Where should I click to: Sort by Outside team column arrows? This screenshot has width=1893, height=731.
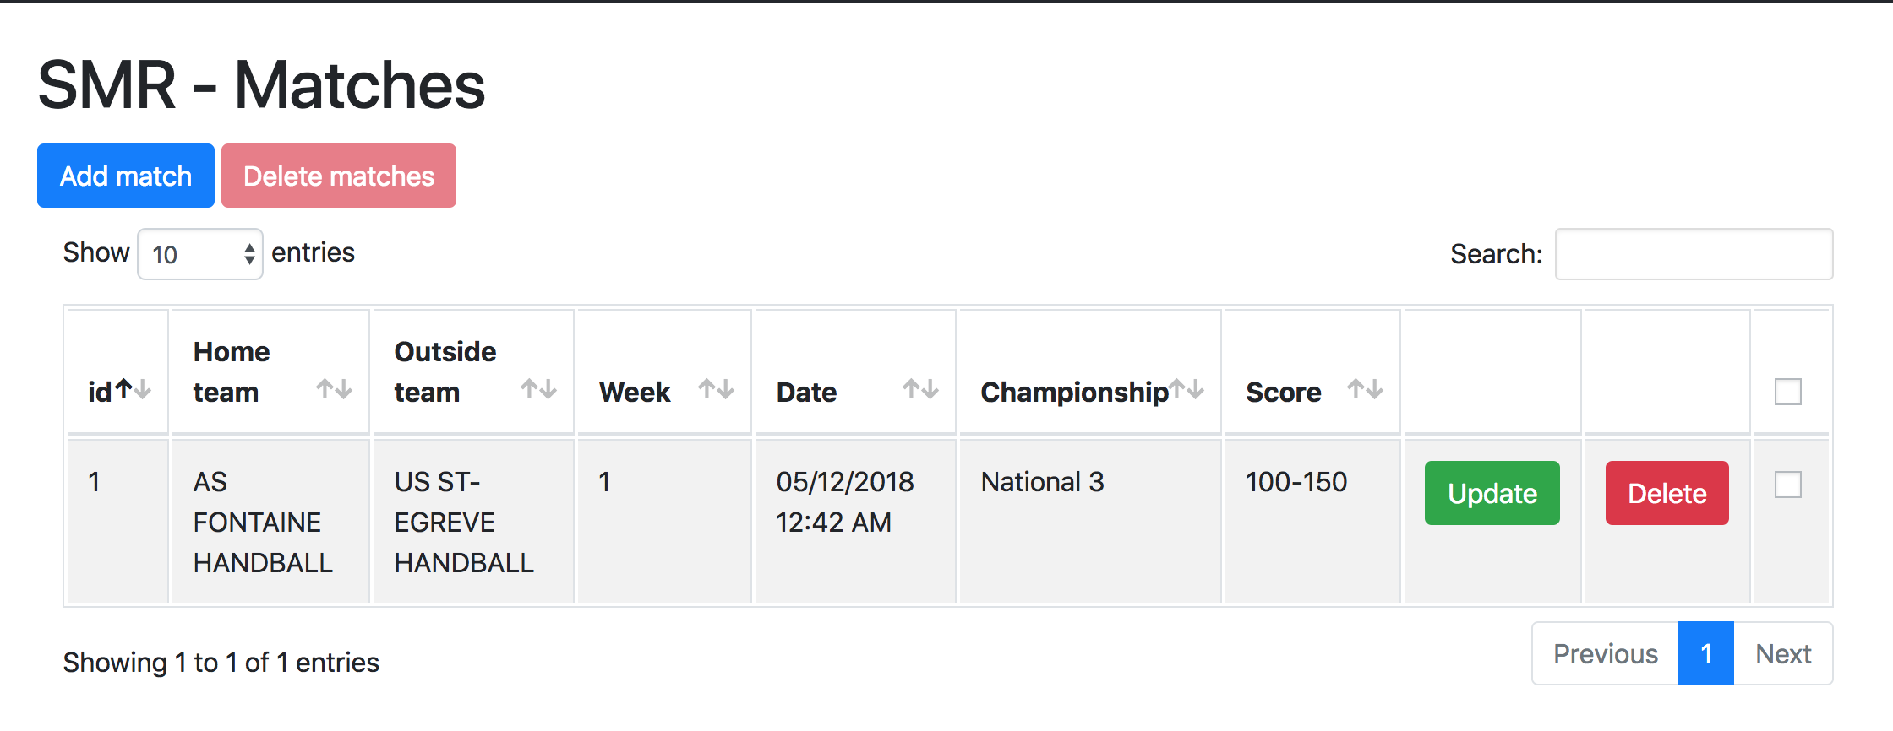(x=538, y=390)
